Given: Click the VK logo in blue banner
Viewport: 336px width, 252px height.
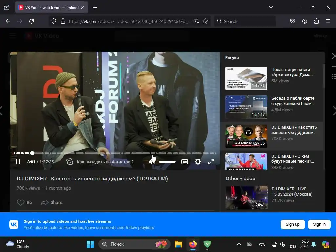Looking at the screenshot, I should click(14, 224).
